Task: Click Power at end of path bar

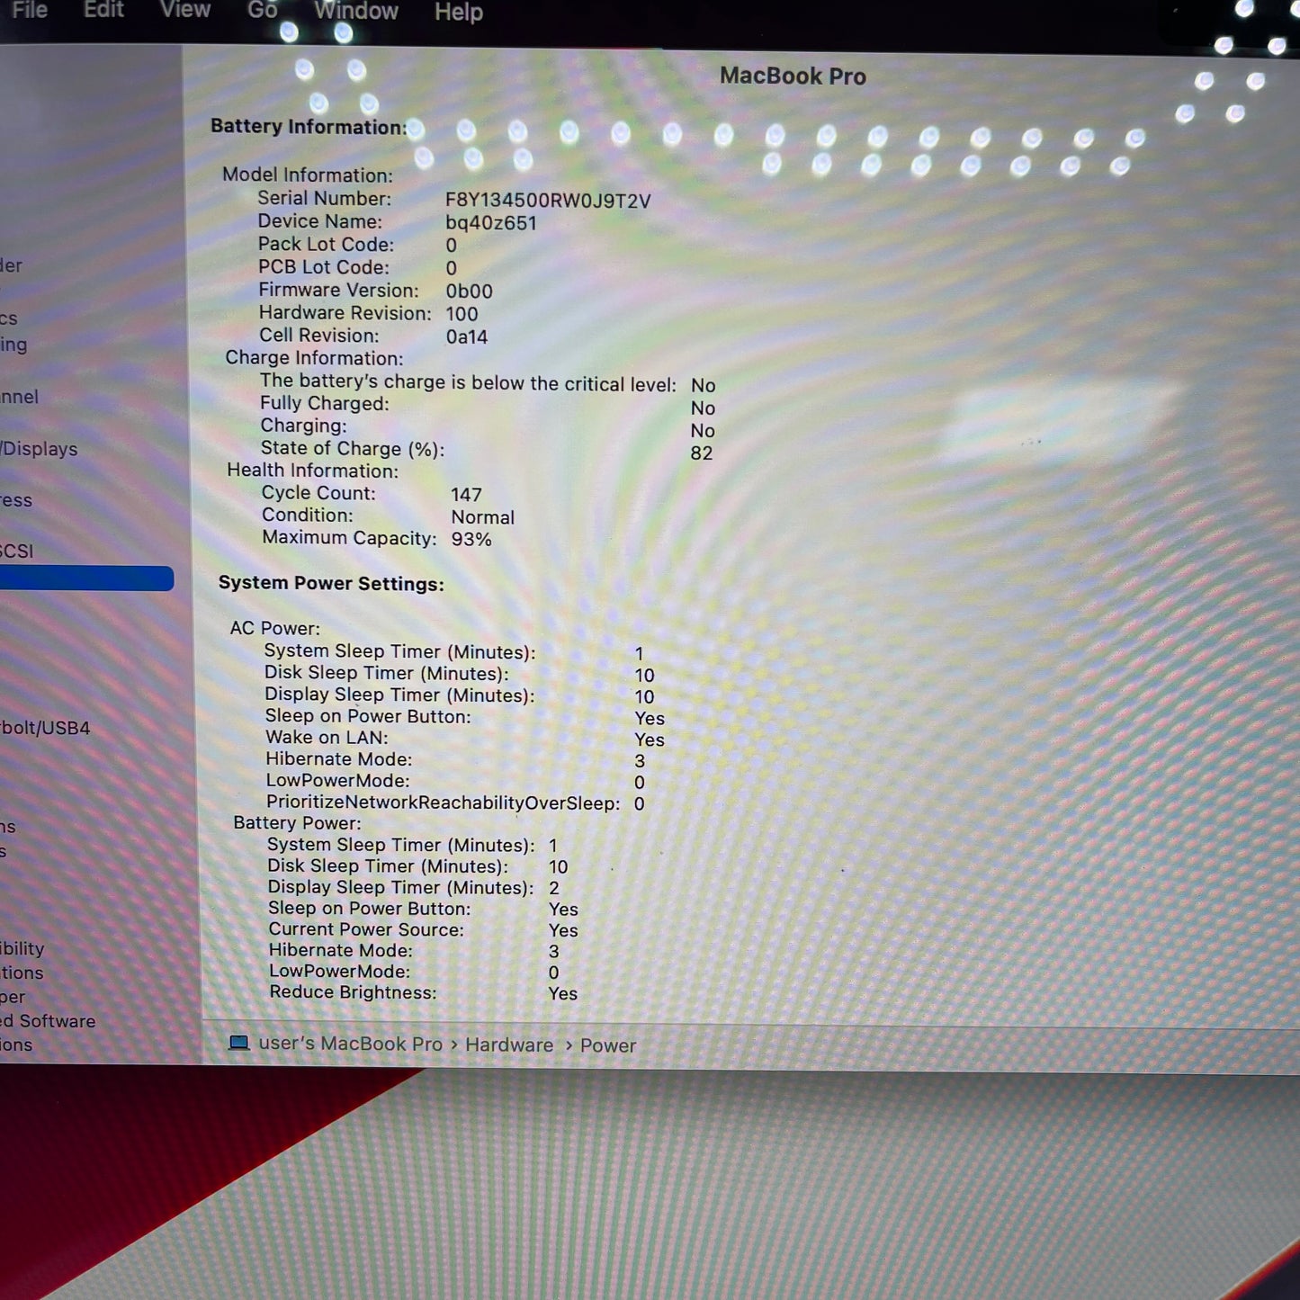Action: [607, 1045]
